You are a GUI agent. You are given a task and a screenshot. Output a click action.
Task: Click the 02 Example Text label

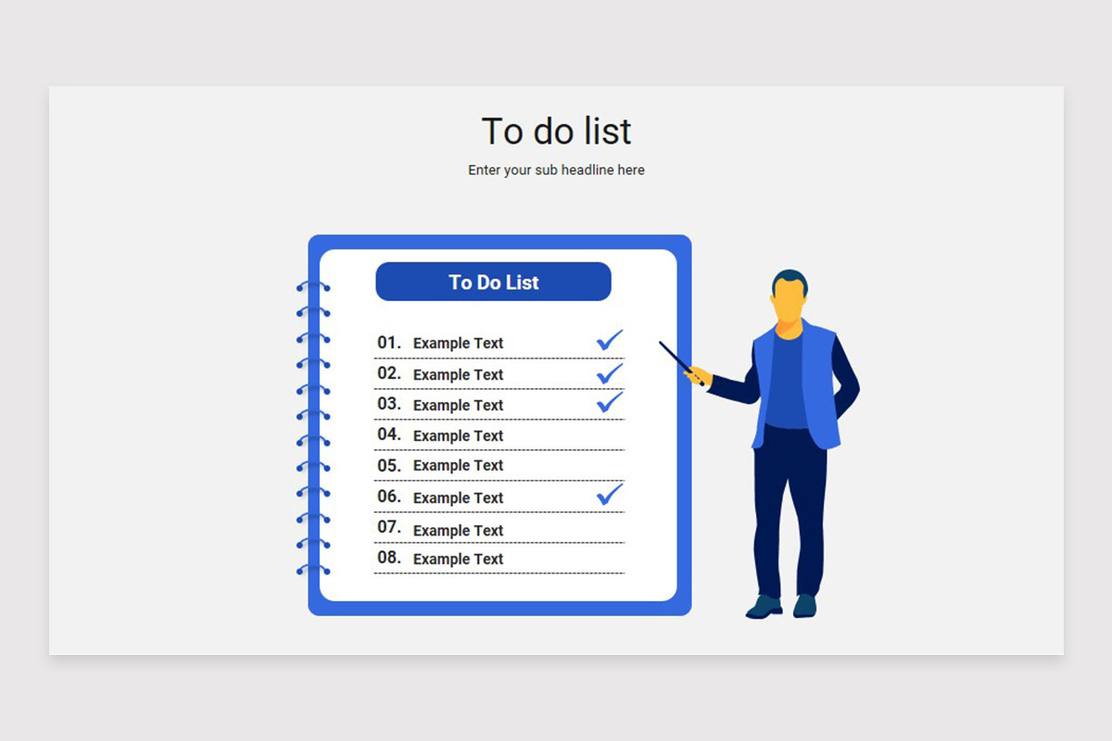pos(457,373)
